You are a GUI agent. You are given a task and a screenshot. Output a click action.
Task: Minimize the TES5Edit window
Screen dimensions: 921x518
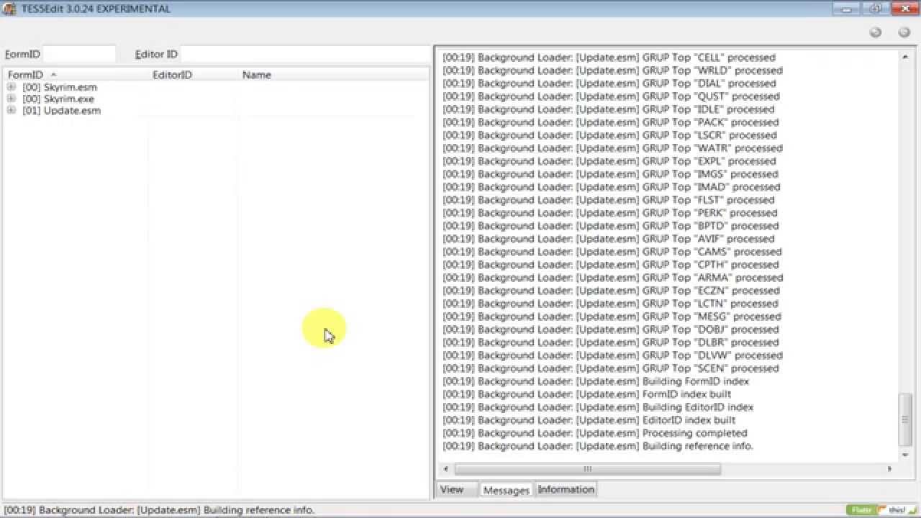[x=847, y=9]
